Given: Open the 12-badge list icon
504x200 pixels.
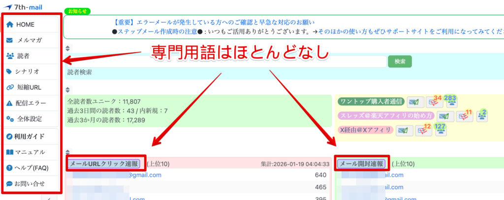Looking at the screenshot, I should pyautogui.click(x=422, y=131).
